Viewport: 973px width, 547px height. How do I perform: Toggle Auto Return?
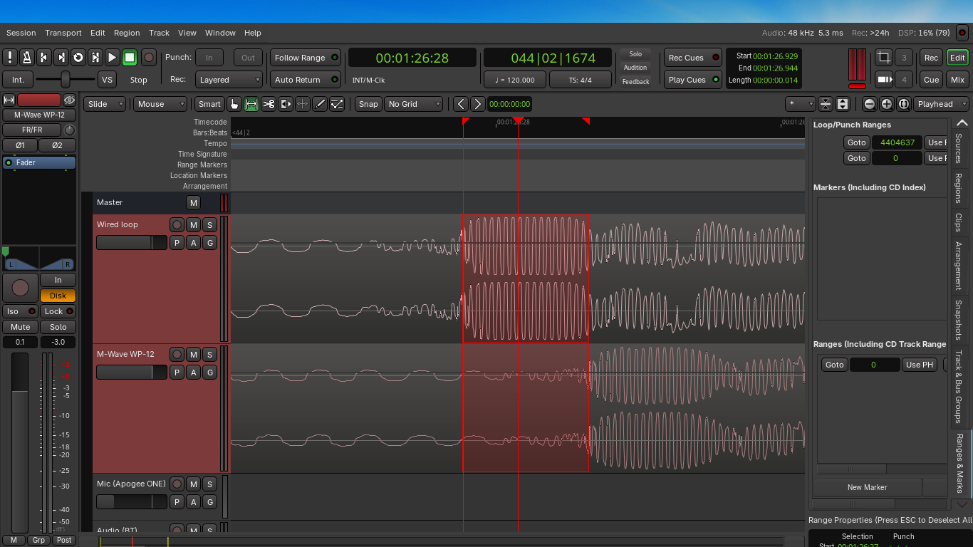305,80
